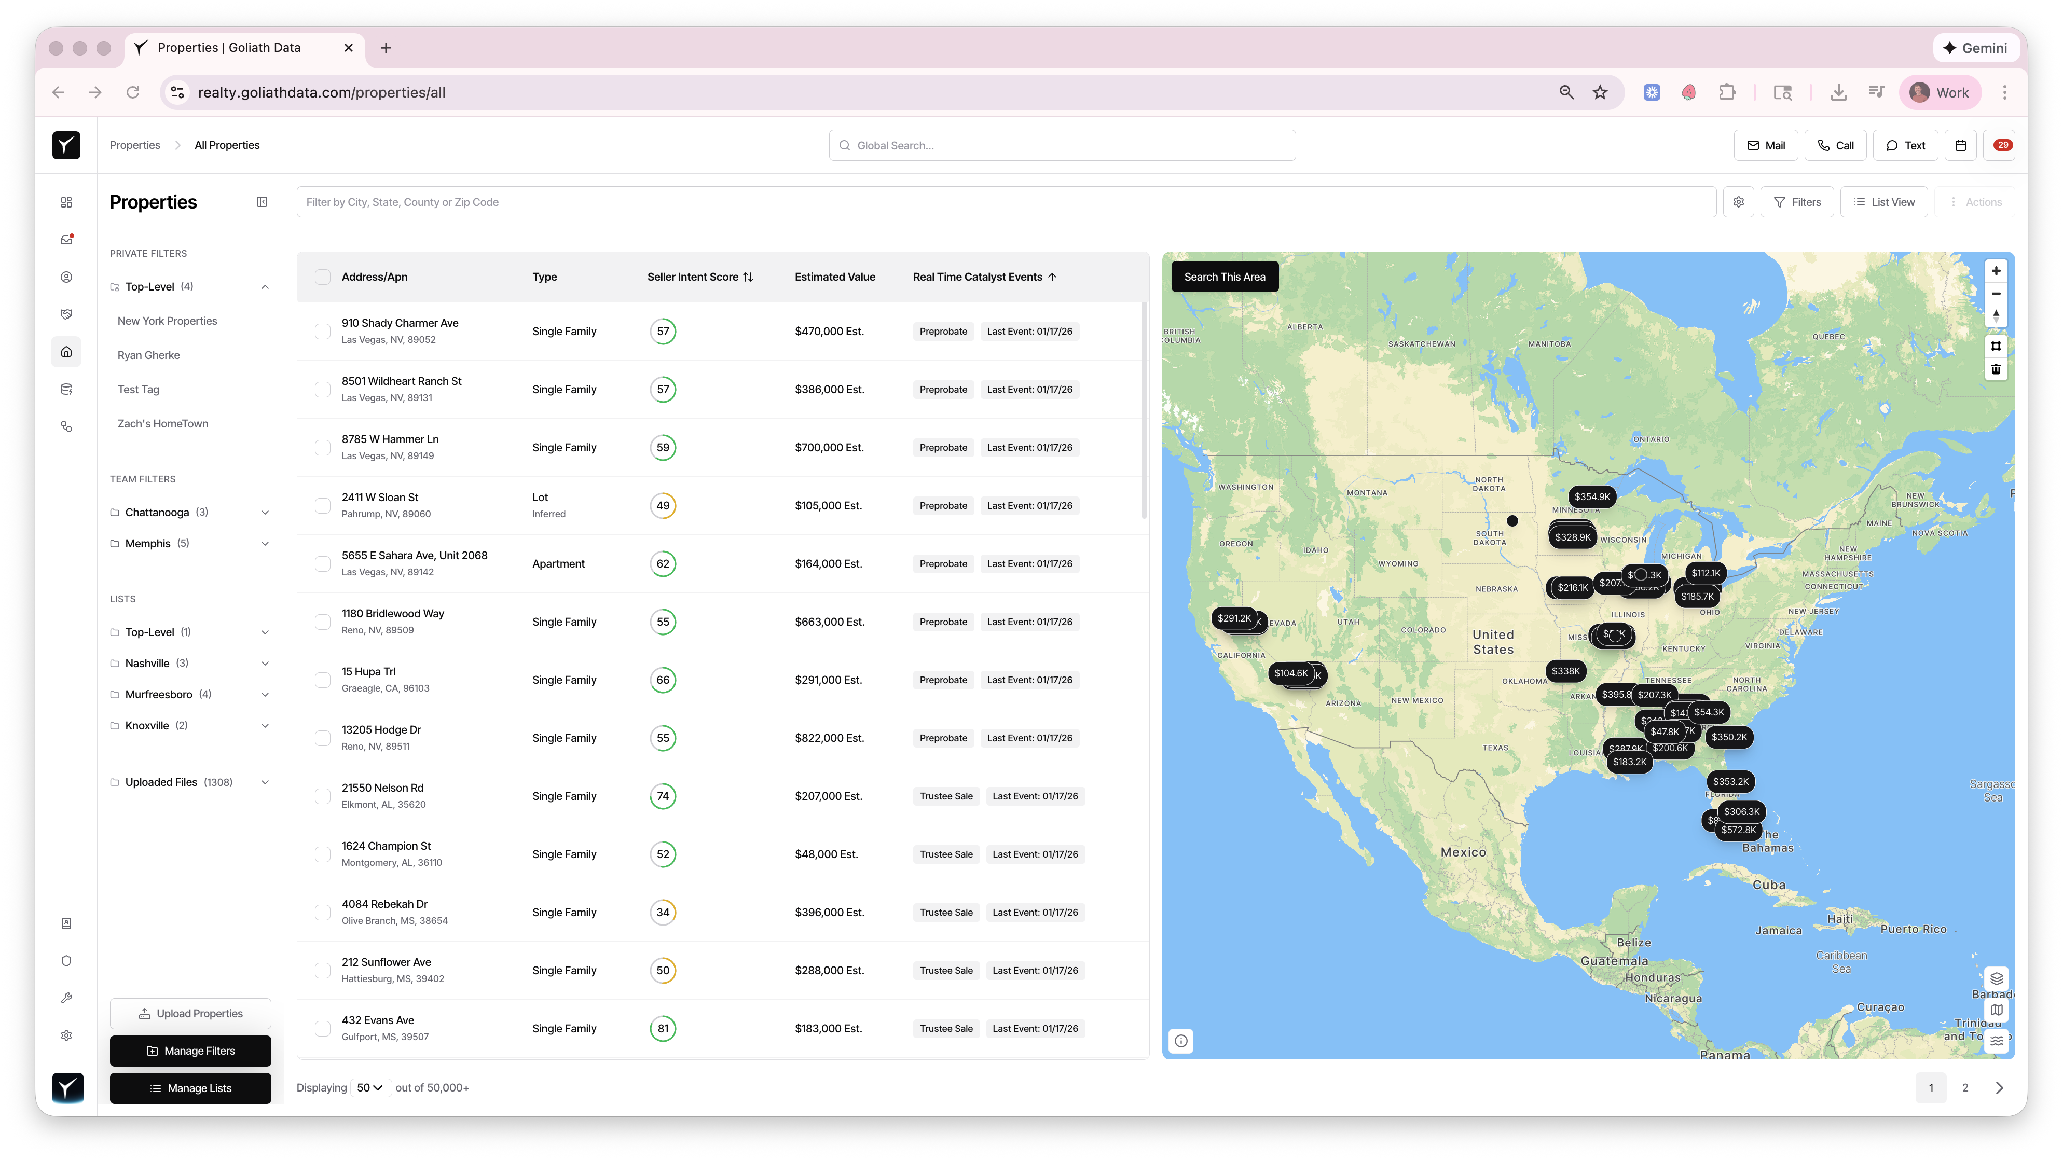
Task: Select the Contacts person icon in sidebar
Action: coord(66,277)
